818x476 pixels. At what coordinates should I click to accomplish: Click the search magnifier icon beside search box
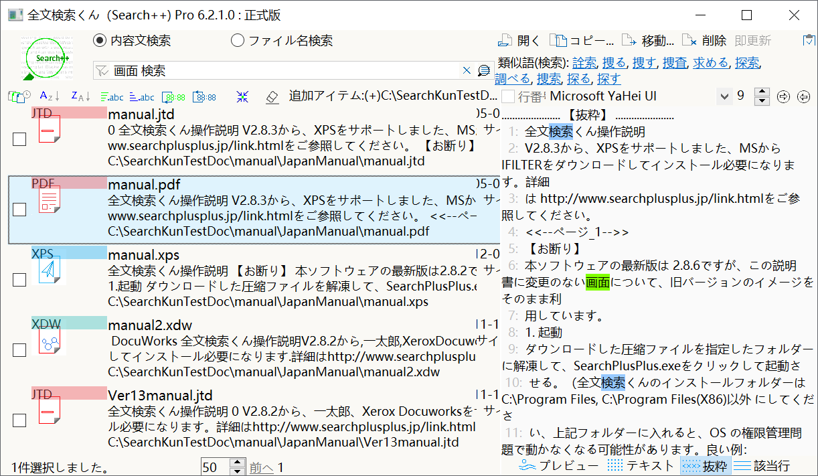(x=484, y=70)
